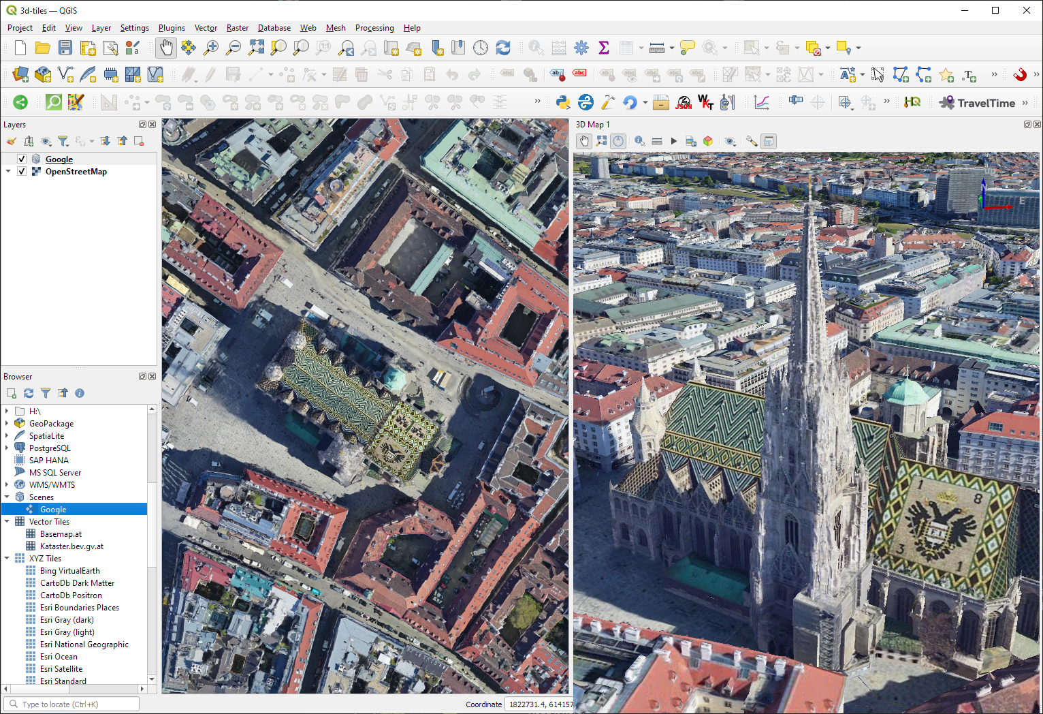Click the TravelTime plugin button

(x=978, y=103)
